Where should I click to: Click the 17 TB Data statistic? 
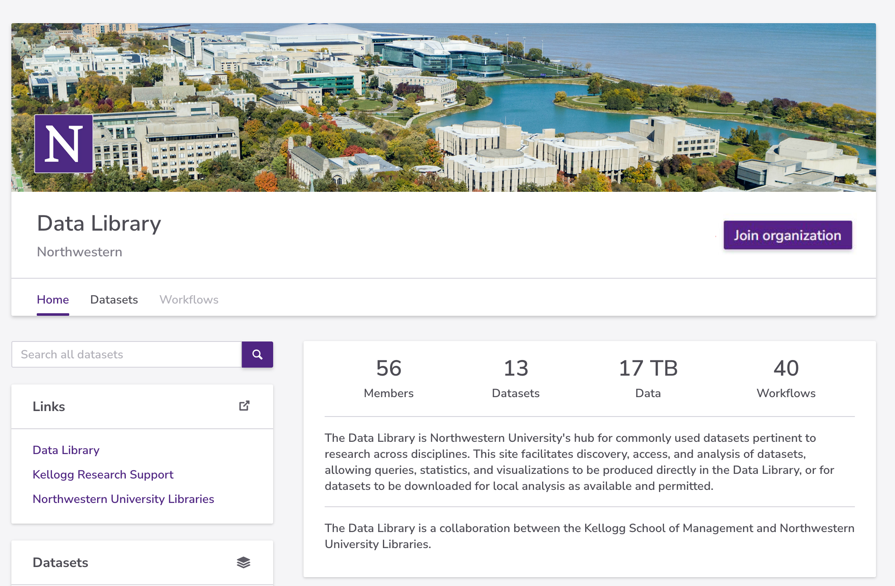tap(648, 379)
